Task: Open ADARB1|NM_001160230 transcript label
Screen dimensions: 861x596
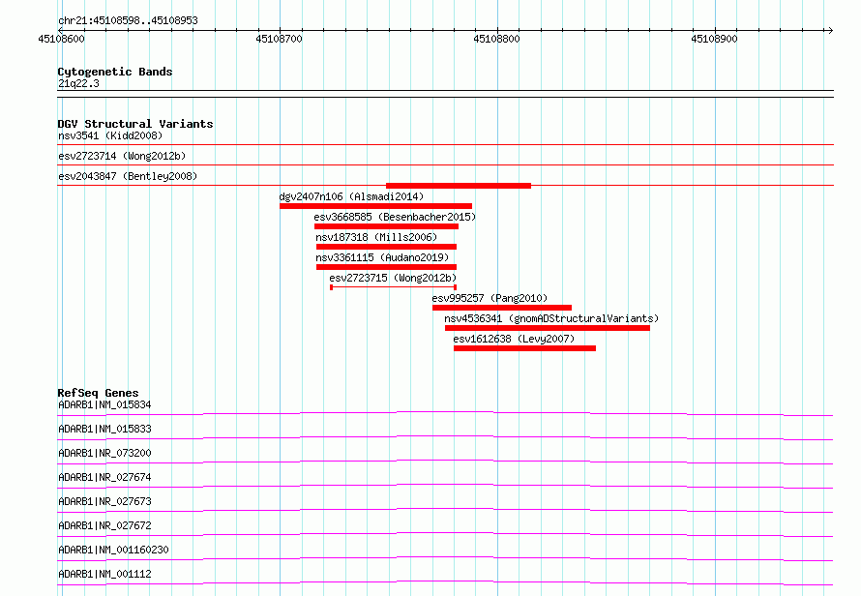Action: (113, 550)
